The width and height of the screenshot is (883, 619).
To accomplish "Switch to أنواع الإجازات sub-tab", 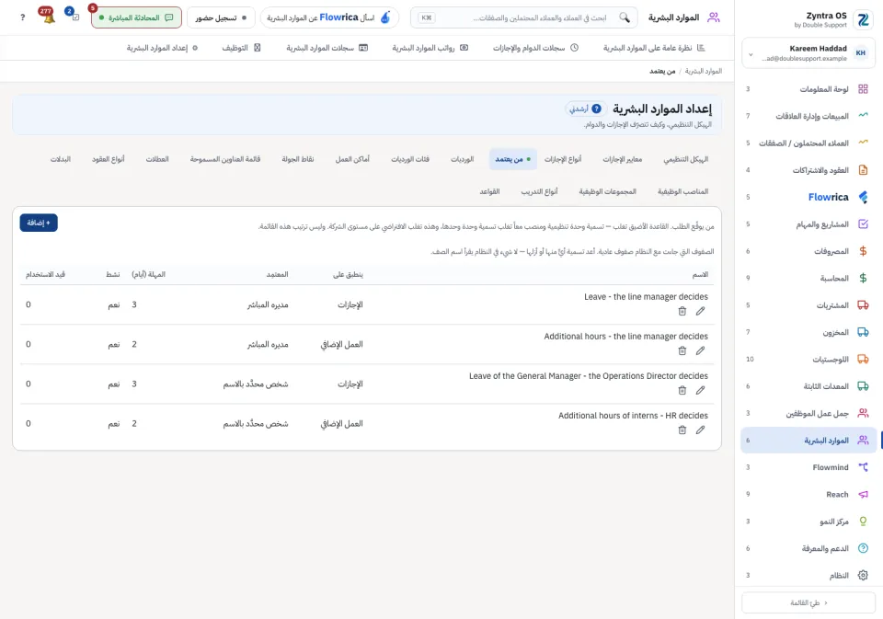I will pyautogui.click(x=563, y=159).
